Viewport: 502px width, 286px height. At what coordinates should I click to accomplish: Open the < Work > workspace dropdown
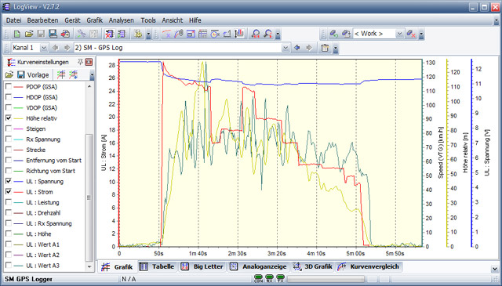399,34
